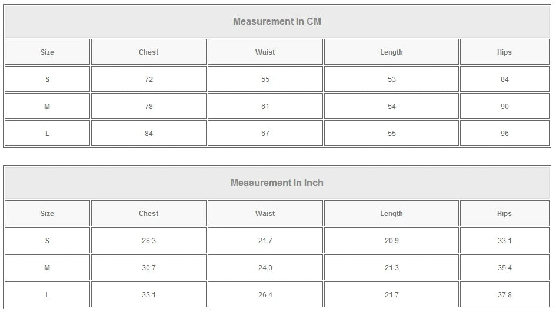Click the "Measurement In CM" table title
The height and width of the screenshot is (315, 556).
tap(277, 22)
